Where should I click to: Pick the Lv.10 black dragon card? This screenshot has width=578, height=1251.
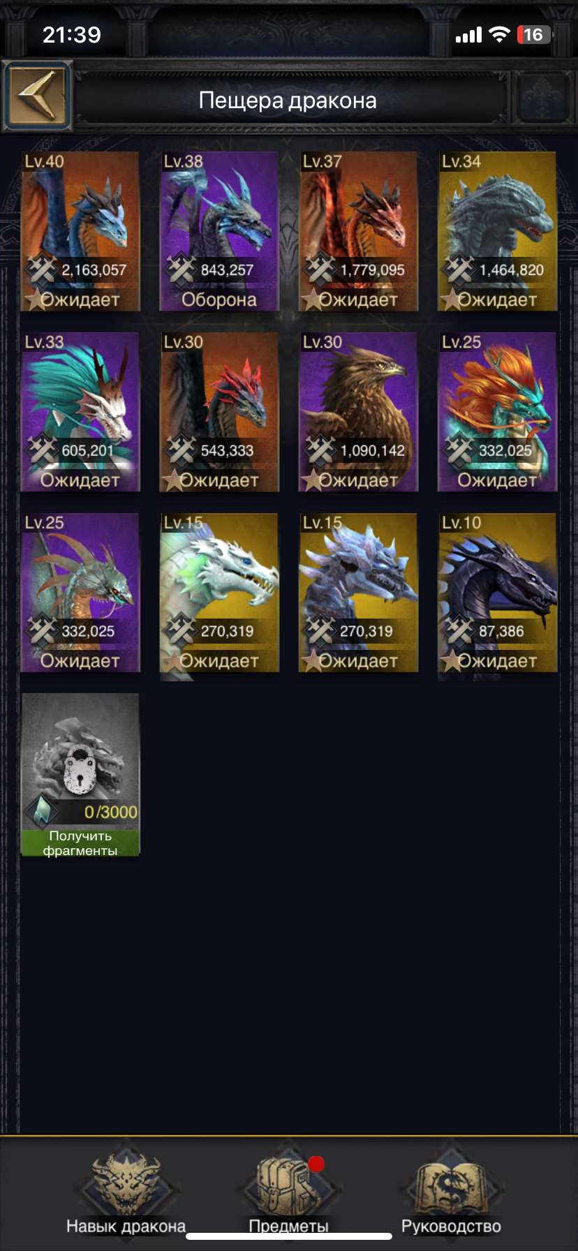(x=497, y=593)
